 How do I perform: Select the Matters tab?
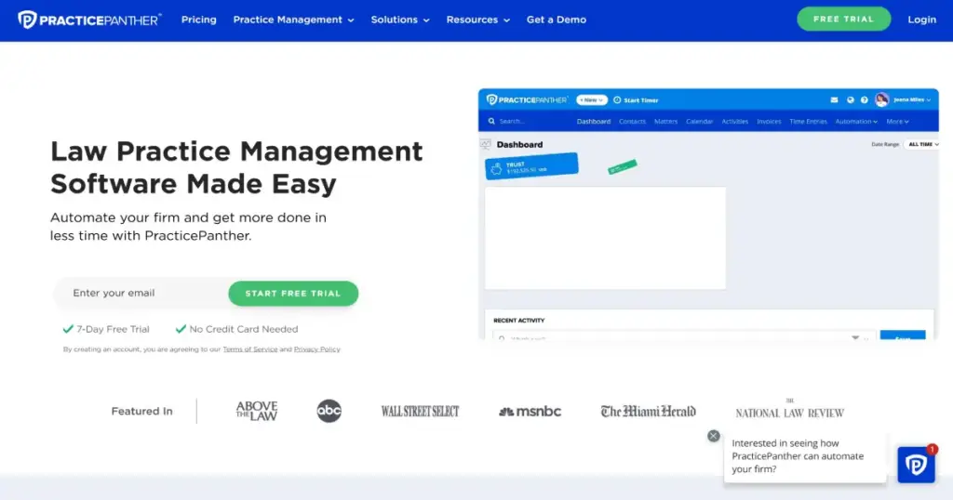click(x=665, y=122)
